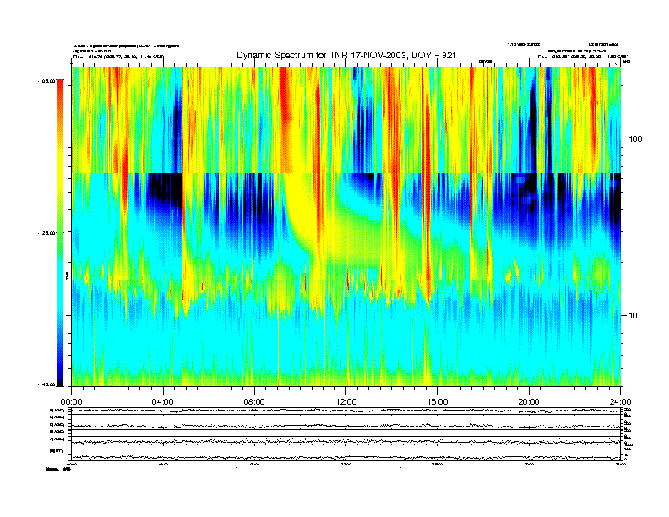Click the -145.00 color scale label
Screen dimensions: 669x517
pos(46,384)
